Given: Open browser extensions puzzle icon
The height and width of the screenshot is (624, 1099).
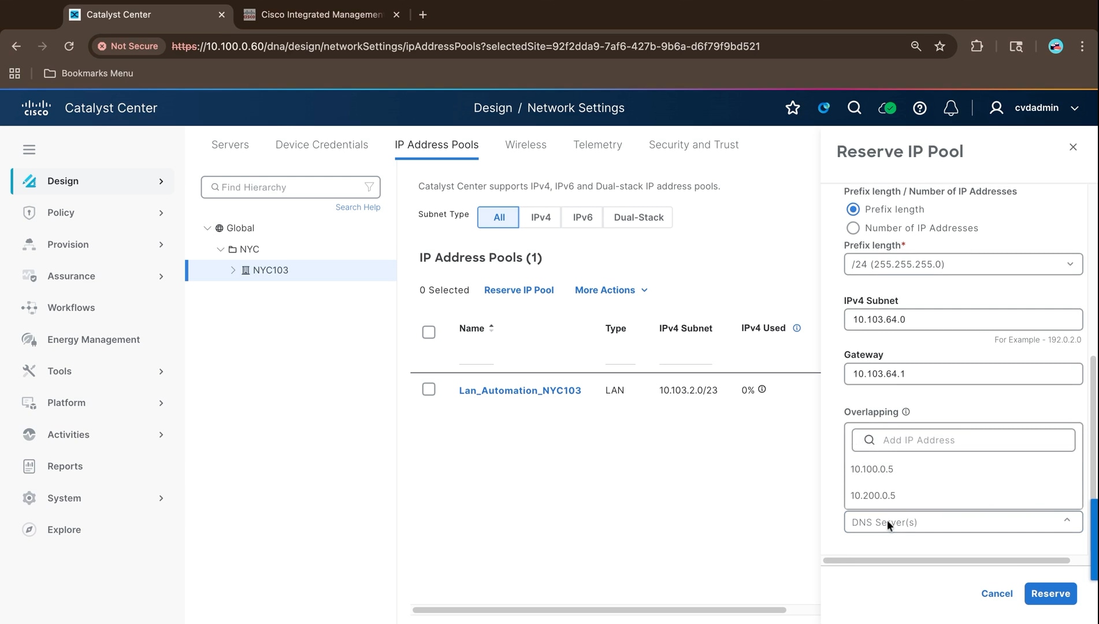Looking at the screenshot, I should [x=977, y=46].
